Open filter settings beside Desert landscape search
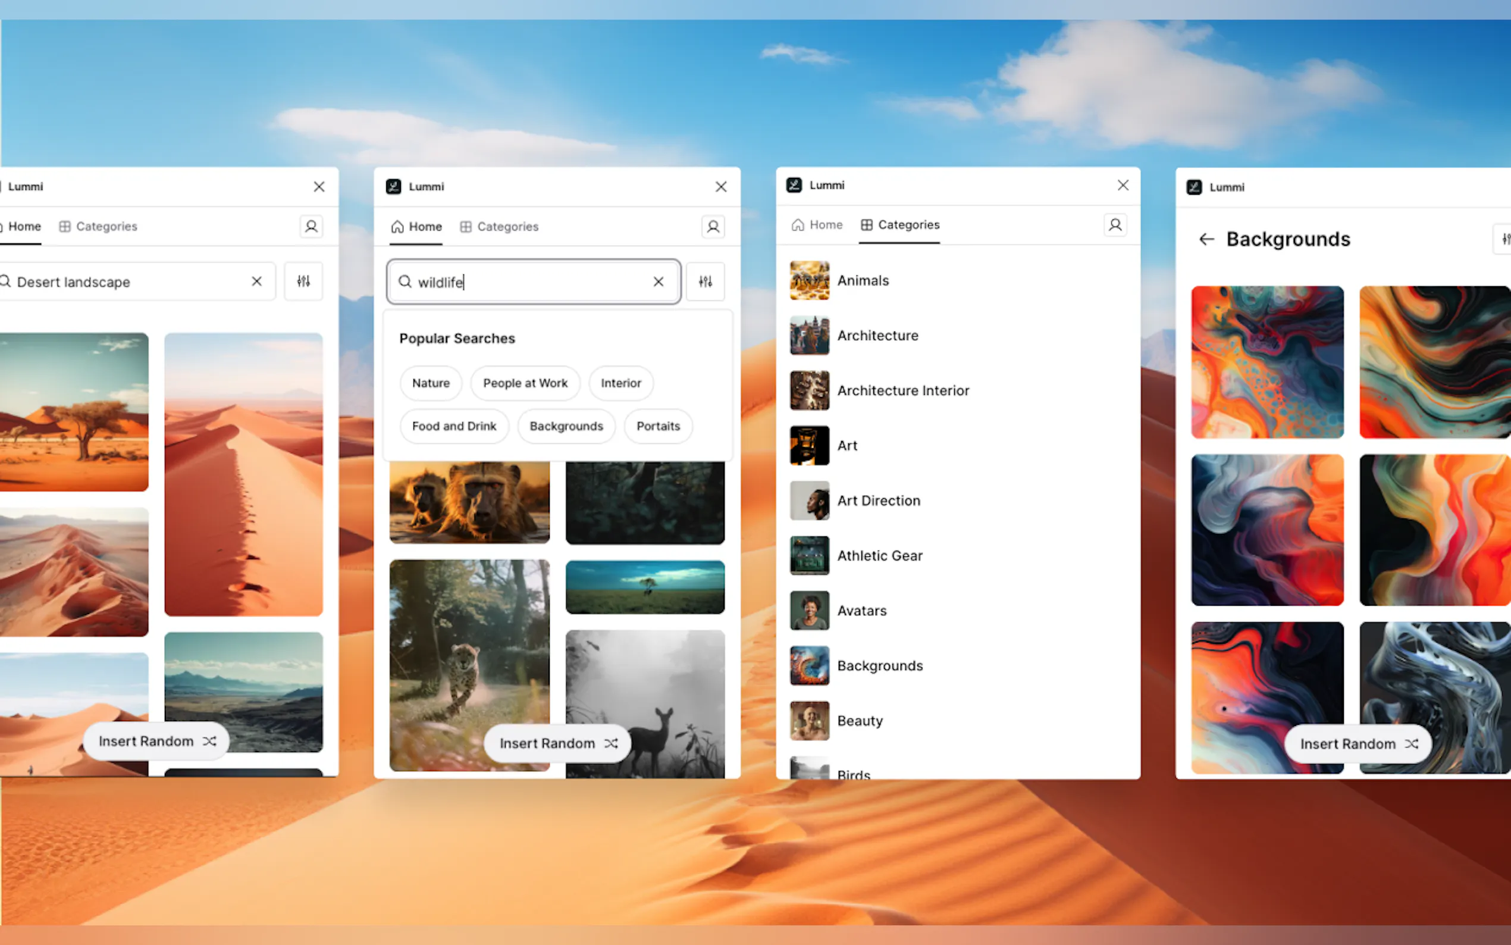 303,281
